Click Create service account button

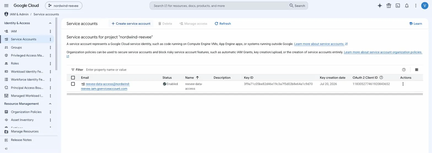pos(131,24)
